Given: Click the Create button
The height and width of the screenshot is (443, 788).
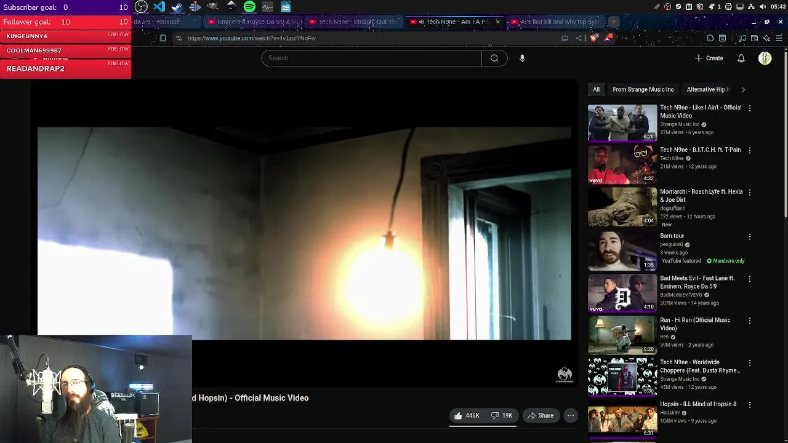Looking at the screenshot, I should click(709, 58).
